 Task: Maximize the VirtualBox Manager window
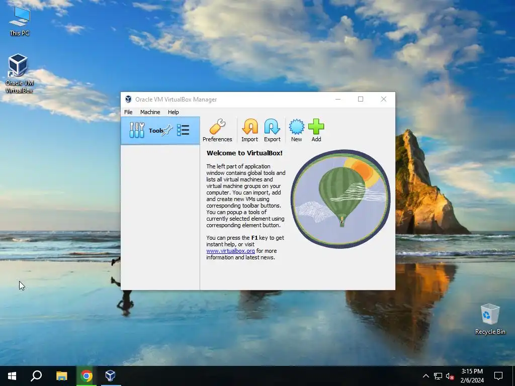(x=361, y=99)
